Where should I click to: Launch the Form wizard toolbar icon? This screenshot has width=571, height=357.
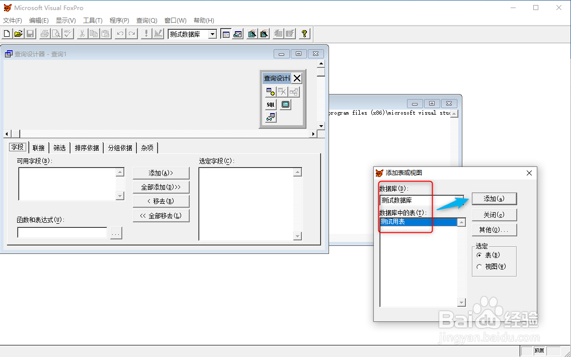click(x=252, y=34)
